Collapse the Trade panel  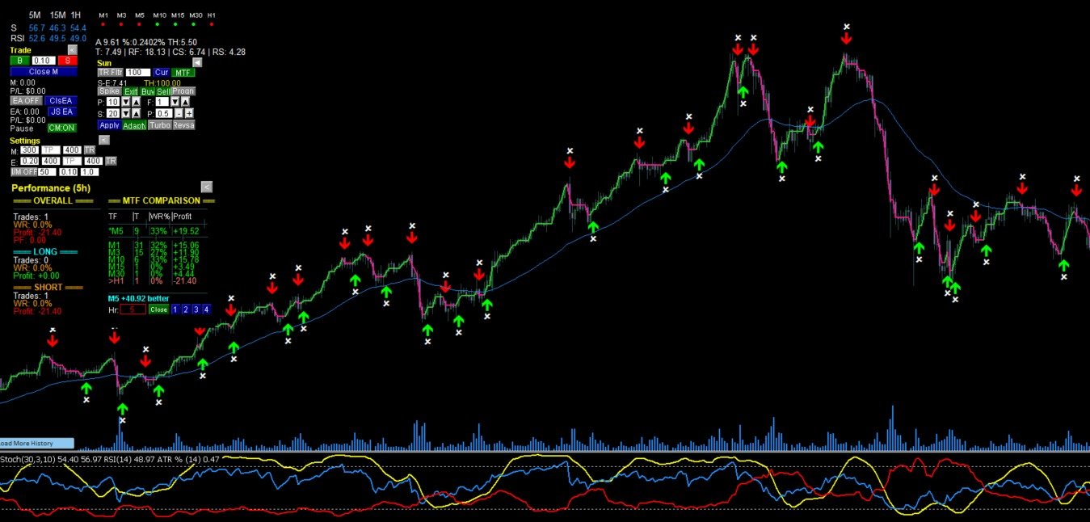click(72, 50)
